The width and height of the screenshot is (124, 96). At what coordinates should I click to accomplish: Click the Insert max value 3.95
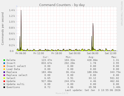[116, 63]
